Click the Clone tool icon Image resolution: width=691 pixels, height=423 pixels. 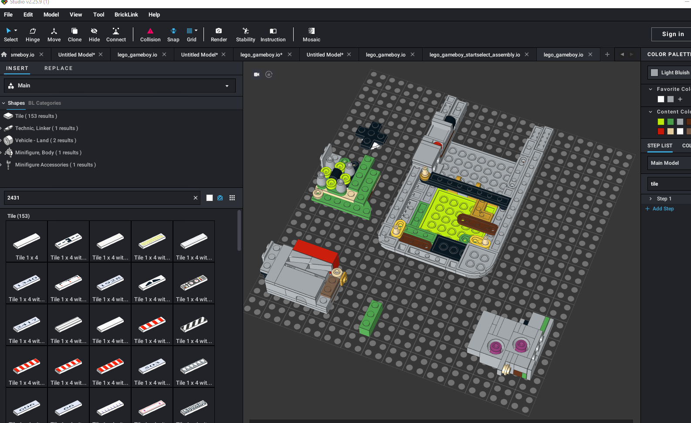(75, 31)
